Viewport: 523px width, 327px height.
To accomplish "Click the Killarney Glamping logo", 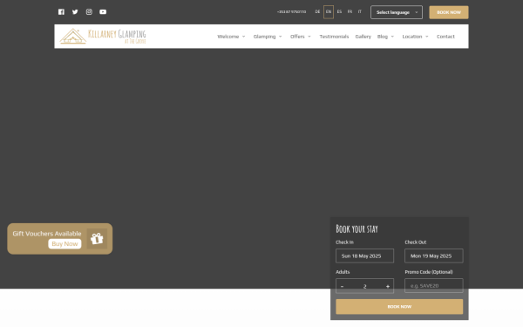I will click(x=103, y=37).
